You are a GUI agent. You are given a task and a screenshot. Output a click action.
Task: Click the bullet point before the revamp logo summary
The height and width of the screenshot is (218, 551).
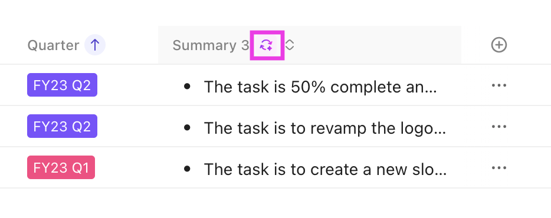[x=187, y=127]
